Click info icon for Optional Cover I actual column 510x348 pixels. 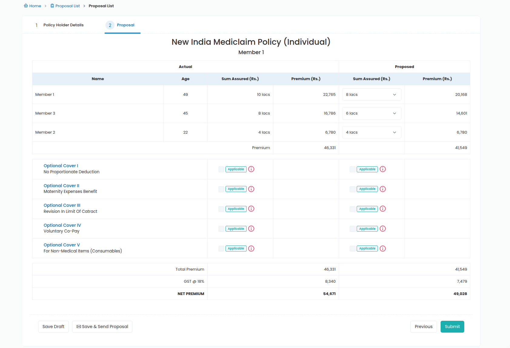click(251, 169)
